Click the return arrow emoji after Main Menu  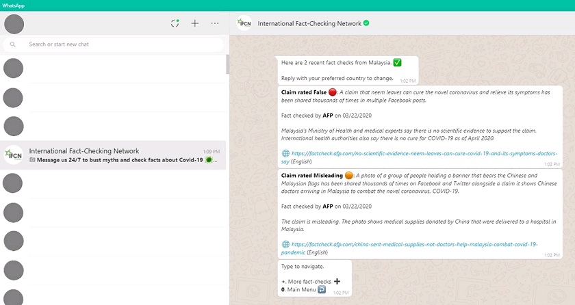pyautogui.click(x=322, y=289)
